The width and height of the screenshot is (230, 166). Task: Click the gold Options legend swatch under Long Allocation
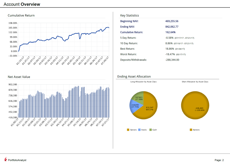(x=128, y=130)
